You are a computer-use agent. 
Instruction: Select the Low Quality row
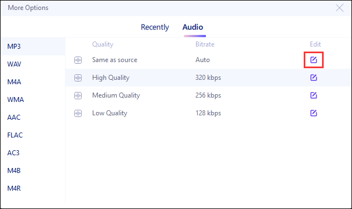pyautogui.click(x=208, y=113)
